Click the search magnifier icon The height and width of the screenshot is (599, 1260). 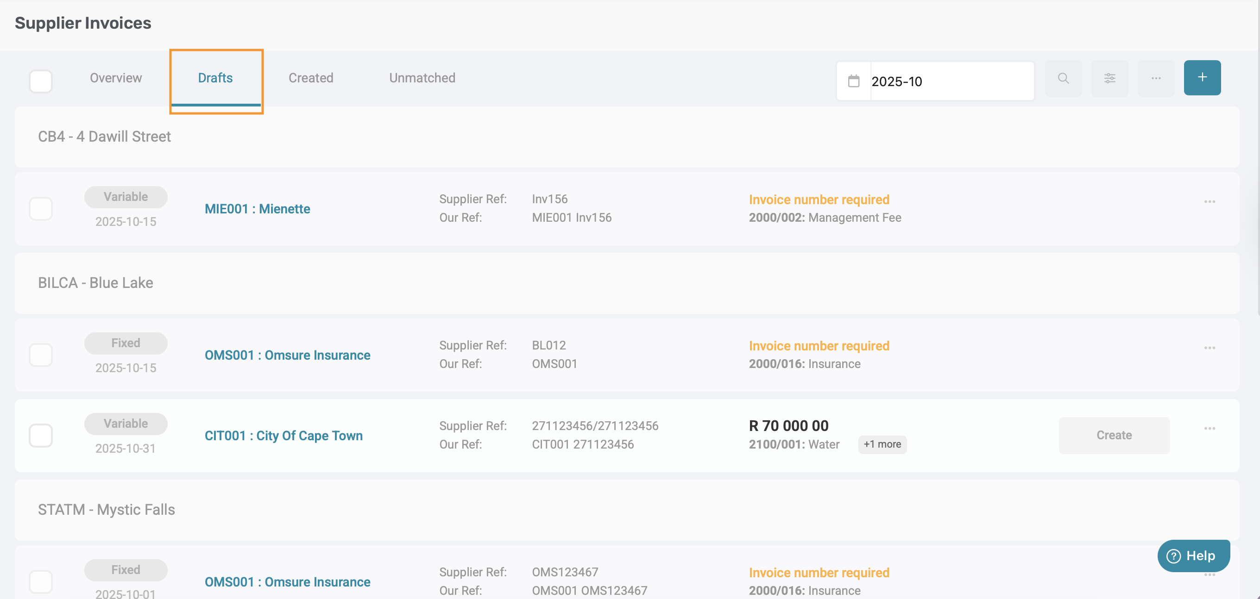(x=1063, y=78)
